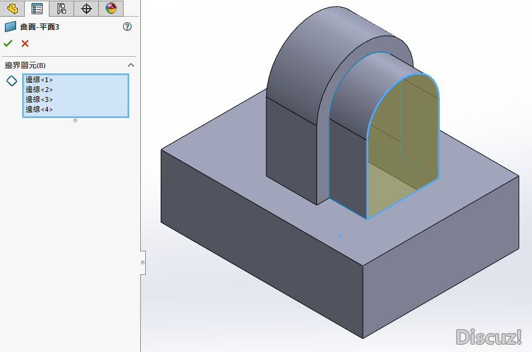
Task: Open the DisplayManager color ball tab
Action: pyautogui.click(x=111, y=9)
